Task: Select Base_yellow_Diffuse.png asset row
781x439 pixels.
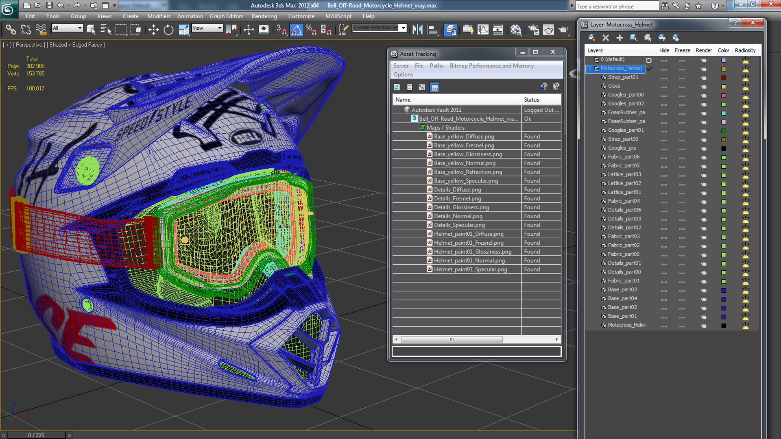Action: pos(476,137)
